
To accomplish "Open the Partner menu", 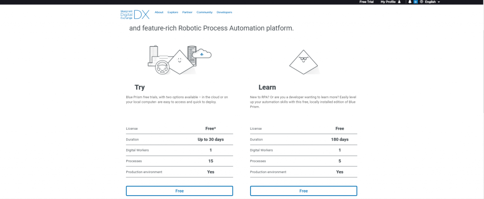I will click(187, 12).
